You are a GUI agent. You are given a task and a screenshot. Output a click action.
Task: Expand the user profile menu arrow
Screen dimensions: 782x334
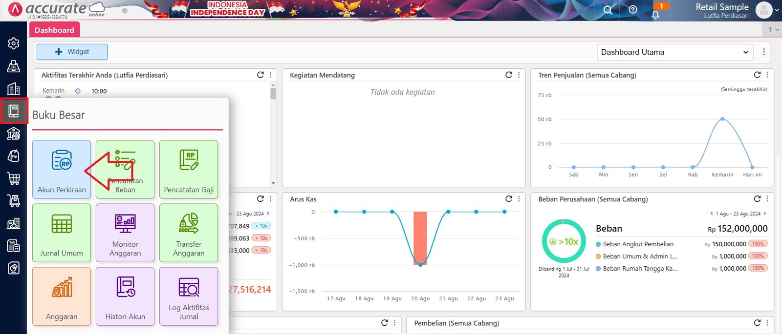777,10
